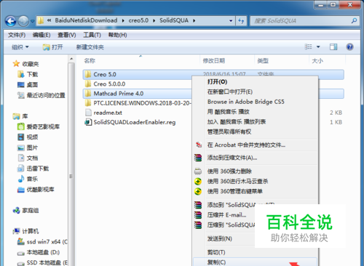
Task: Open the 爱奇艺影视库 library
Action: (x=39, y=126)
